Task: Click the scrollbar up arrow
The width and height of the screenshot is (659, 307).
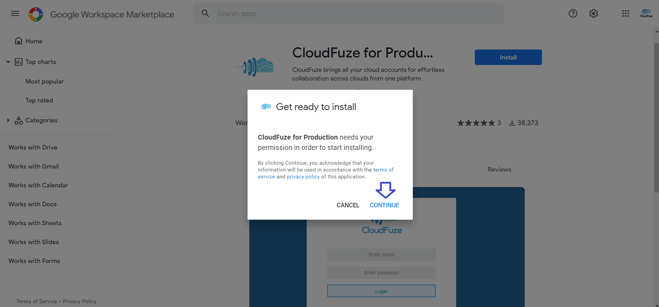Action: coord(657,31)
